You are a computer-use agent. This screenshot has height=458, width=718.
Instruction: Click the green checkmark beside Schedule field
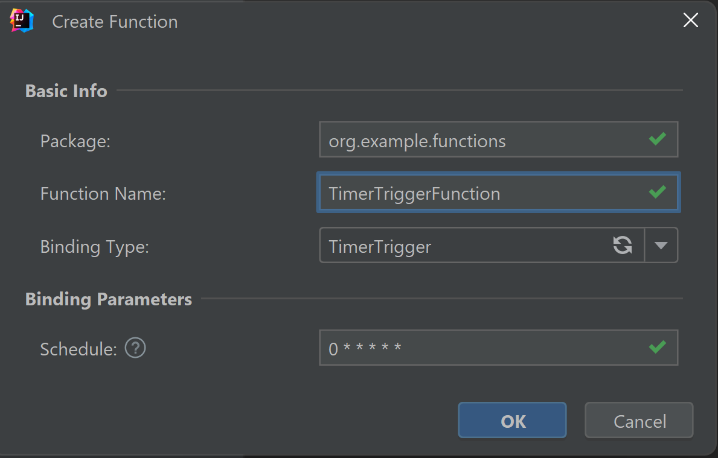658,348
